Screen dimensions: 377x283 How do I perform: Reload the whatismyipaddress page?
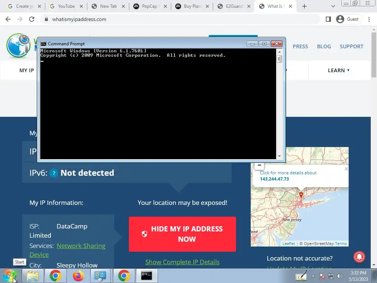point(32,19)
